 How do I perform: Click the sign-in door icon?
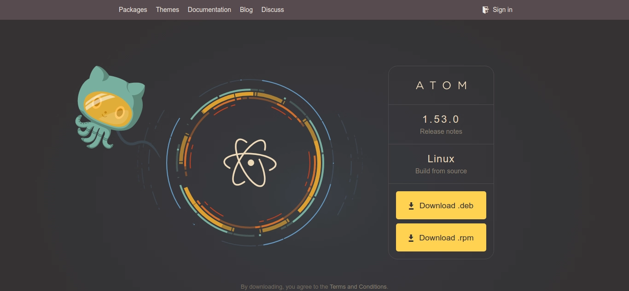pyautogui.click(x=485, y=10)
